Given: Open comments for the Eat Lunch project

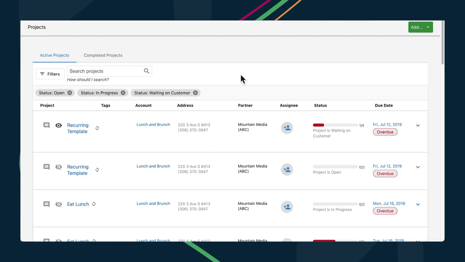Looking at the screenshot, I should (46, 204).
